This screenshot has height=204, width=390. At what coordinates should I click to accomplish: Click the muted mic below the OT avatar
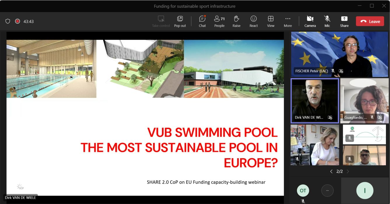coord(303,201)
